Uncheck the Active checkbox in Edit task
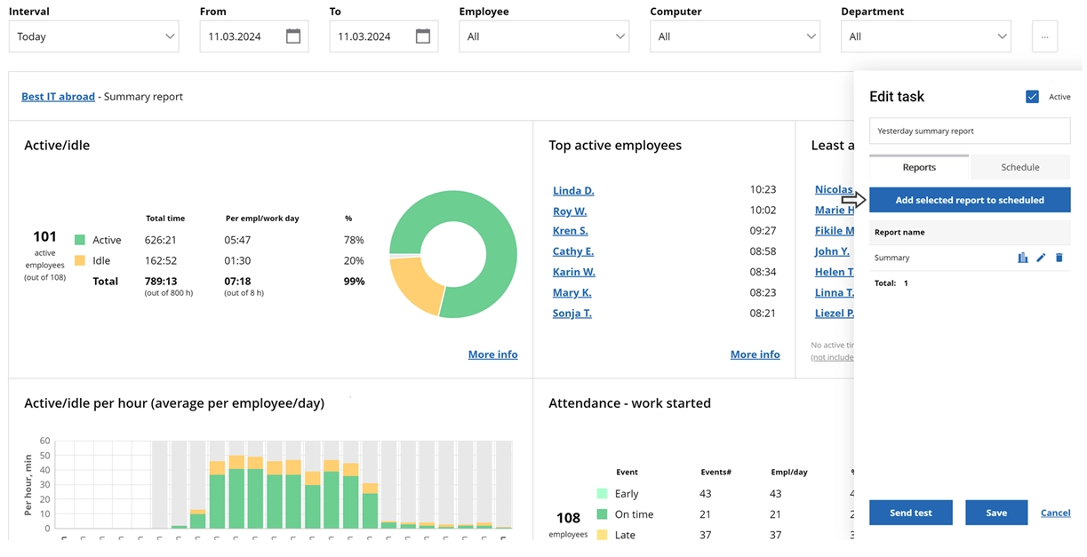The height and width of the screenshot is (557, 1087). (1033, 96)
